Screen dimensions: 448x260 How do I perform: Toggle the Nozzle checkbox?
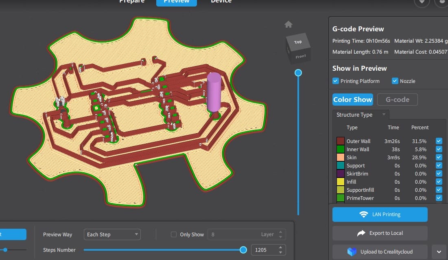point(395,81)
